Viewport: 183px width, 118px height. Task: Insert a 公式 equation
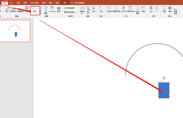(151, 10)
